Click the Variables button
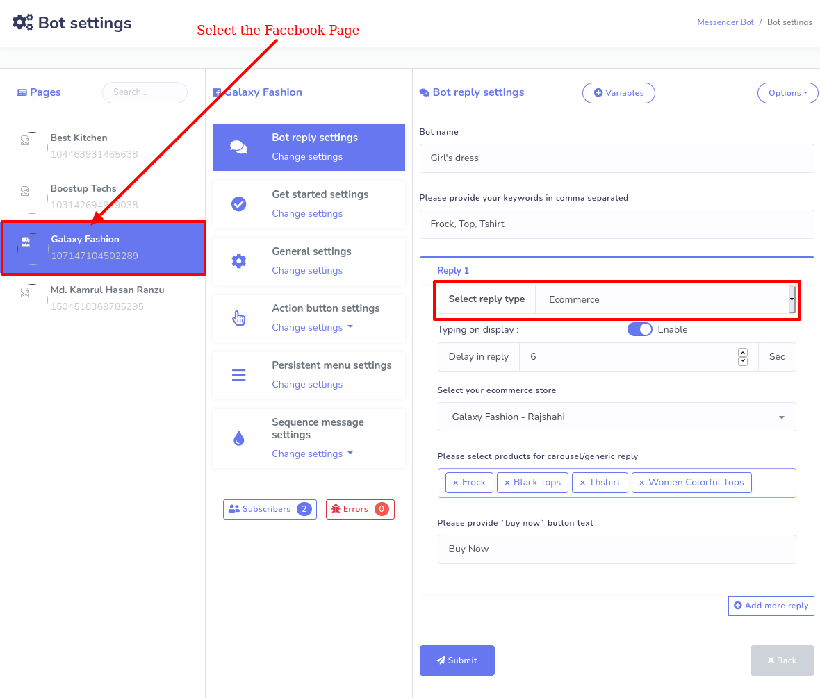Viewport: 820px width, 698px height. coord(618,93)
